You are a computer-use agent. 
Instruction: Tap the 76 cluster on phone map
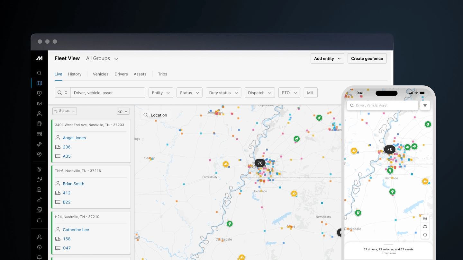click(x=390, y=149)
